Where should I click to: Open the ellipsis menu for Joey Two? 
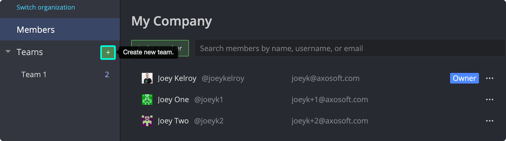[x=490, y=121]
